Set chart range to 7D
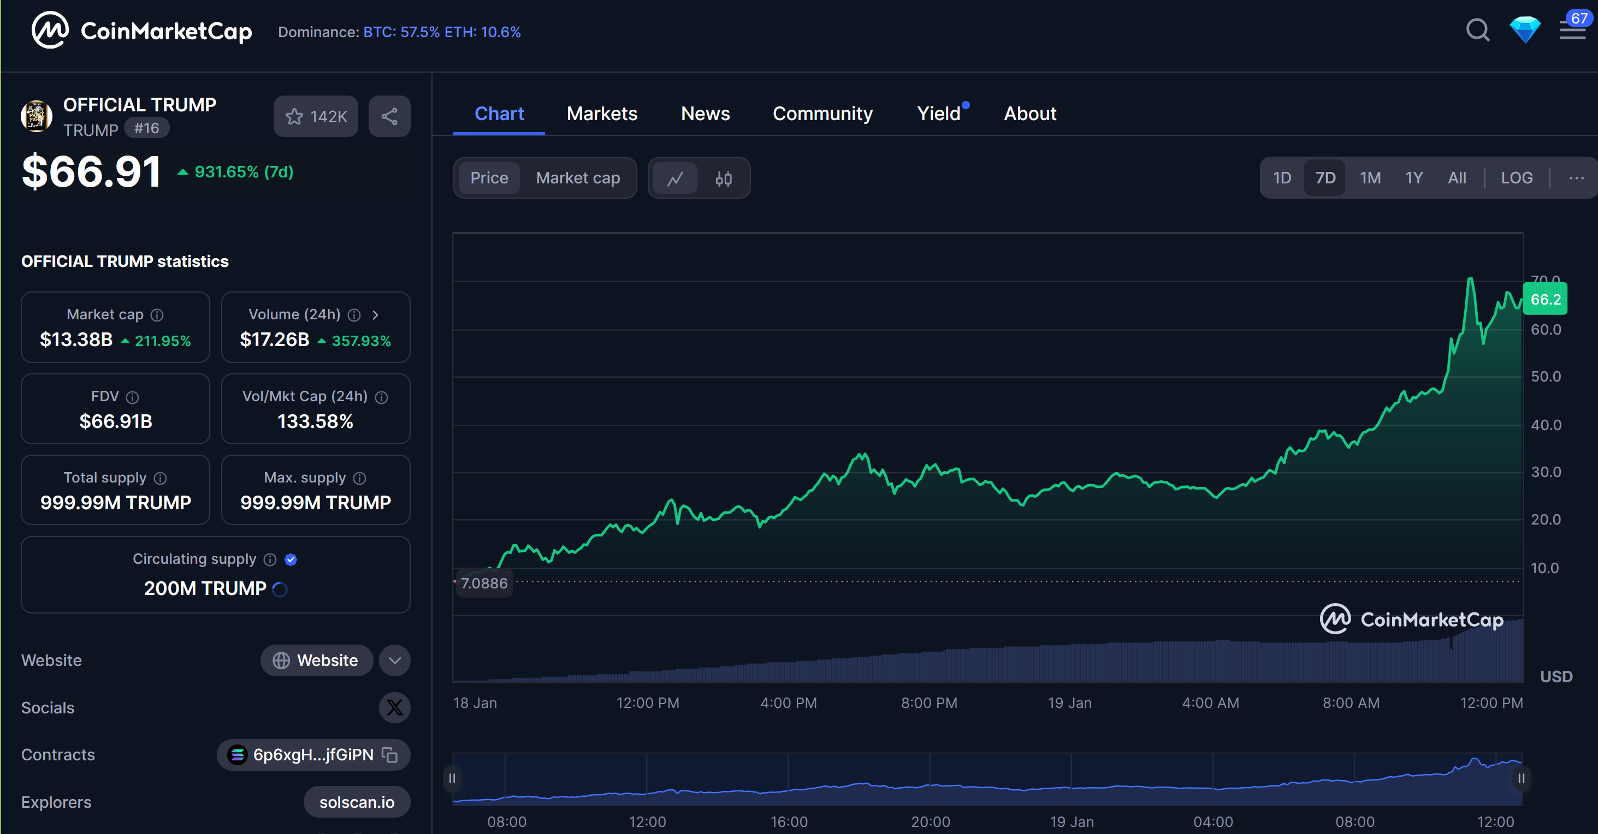The height and width of the screenshot is (834, 1598). click(x=1325, y=178)
